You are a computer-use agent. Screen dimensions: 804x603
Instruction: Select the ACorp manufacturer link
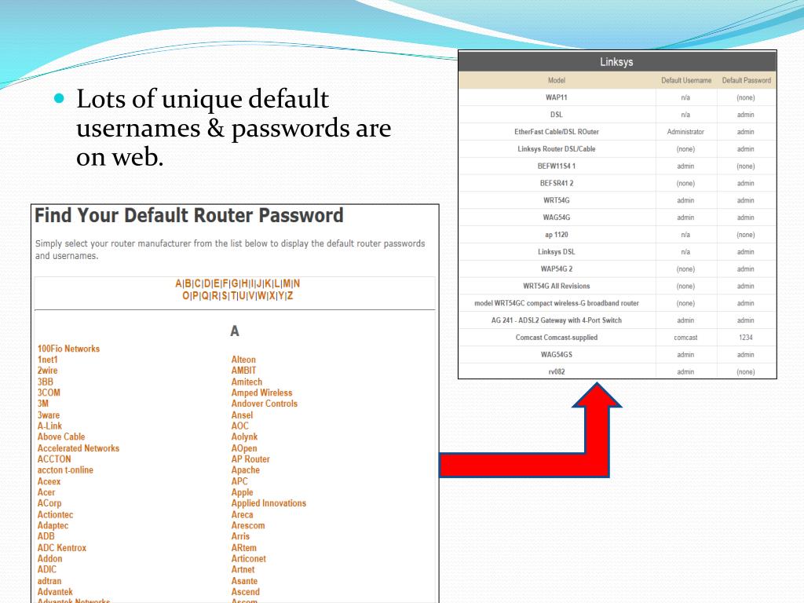49,503
